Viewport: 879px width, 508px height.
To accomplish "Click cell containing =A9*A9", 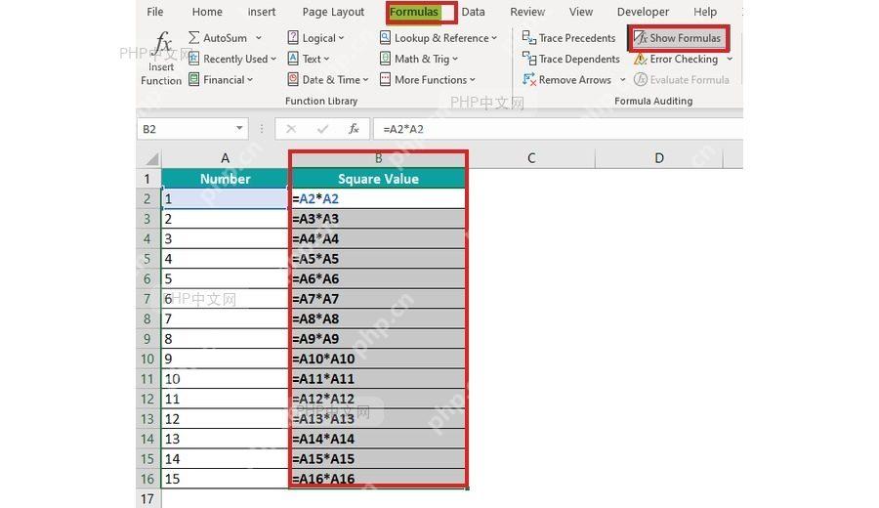I will coord(378,339).
